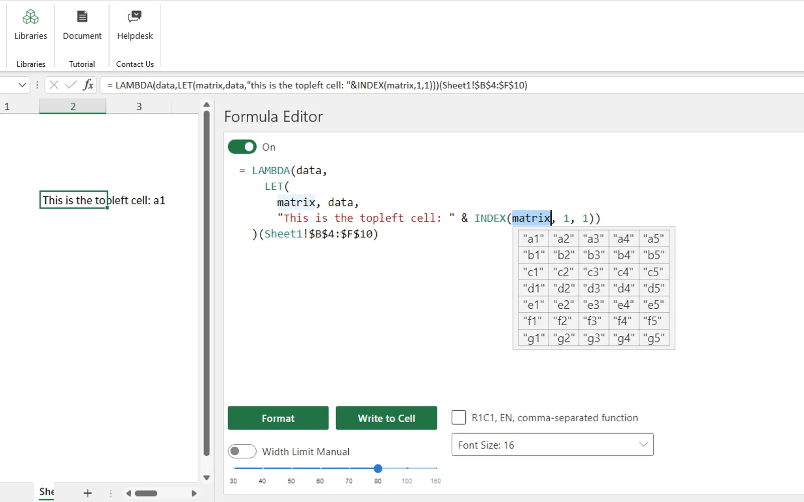Click the vertical spreadsheet scrollbar thumb
Viewport: 804px width, 502px height.
(206, 284)
